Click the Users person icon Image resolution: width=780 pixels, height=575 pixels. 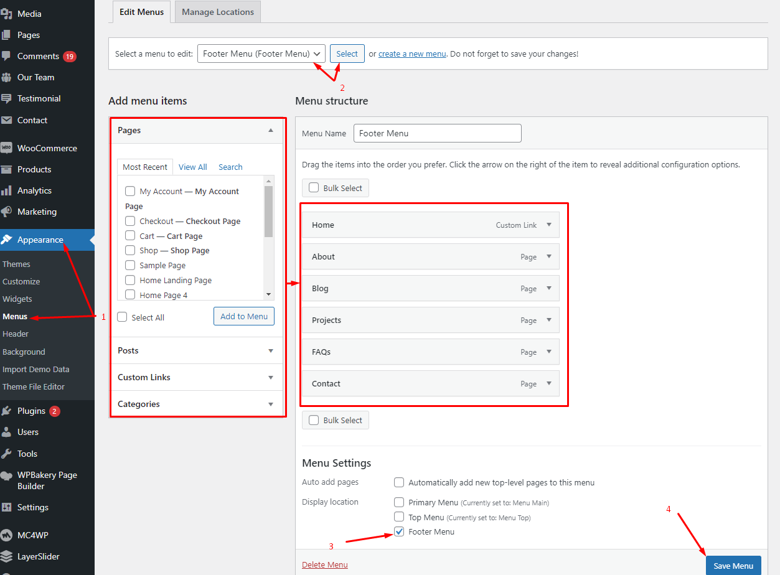pyautogui.click(x=6, y=432)
